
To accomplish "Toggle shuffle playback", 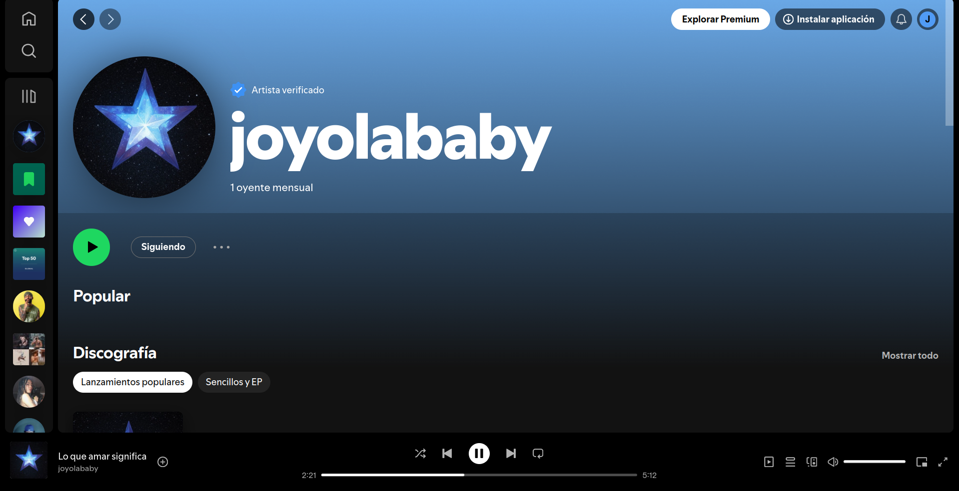I will tap(420, 454).
